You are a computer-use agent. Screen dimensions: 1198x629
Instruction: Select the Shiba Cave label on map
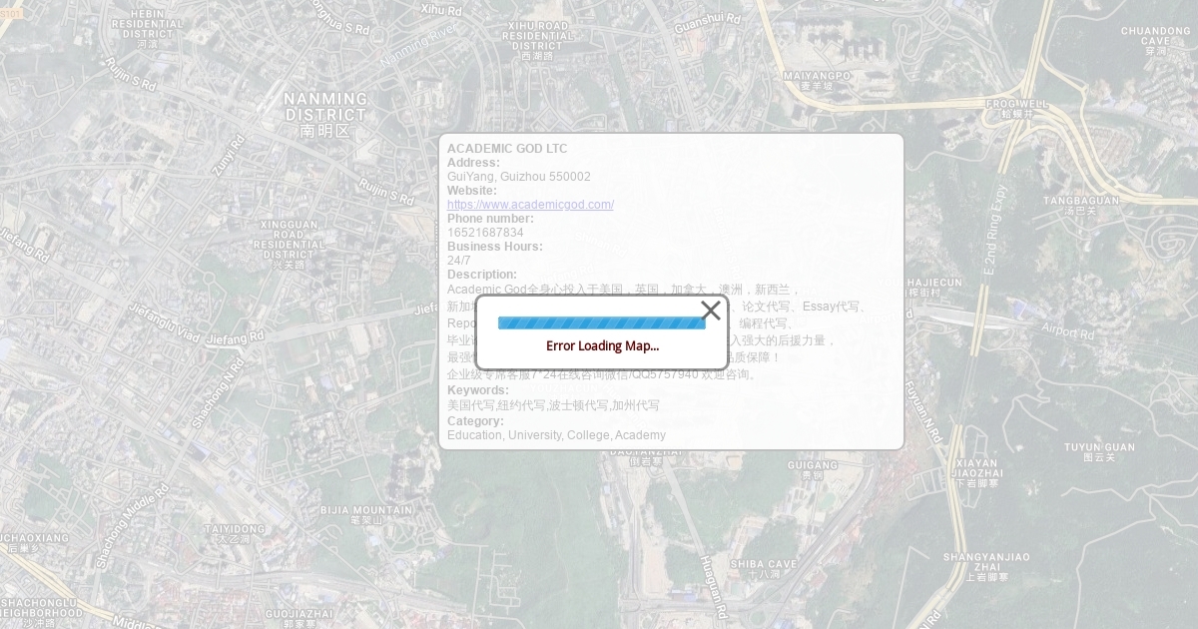pyautogui.click(x=763, y=567)
